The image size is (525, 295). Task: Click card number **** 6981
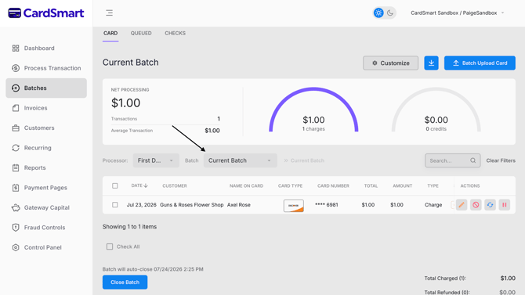pyautogui.click(x=327, y=205)
